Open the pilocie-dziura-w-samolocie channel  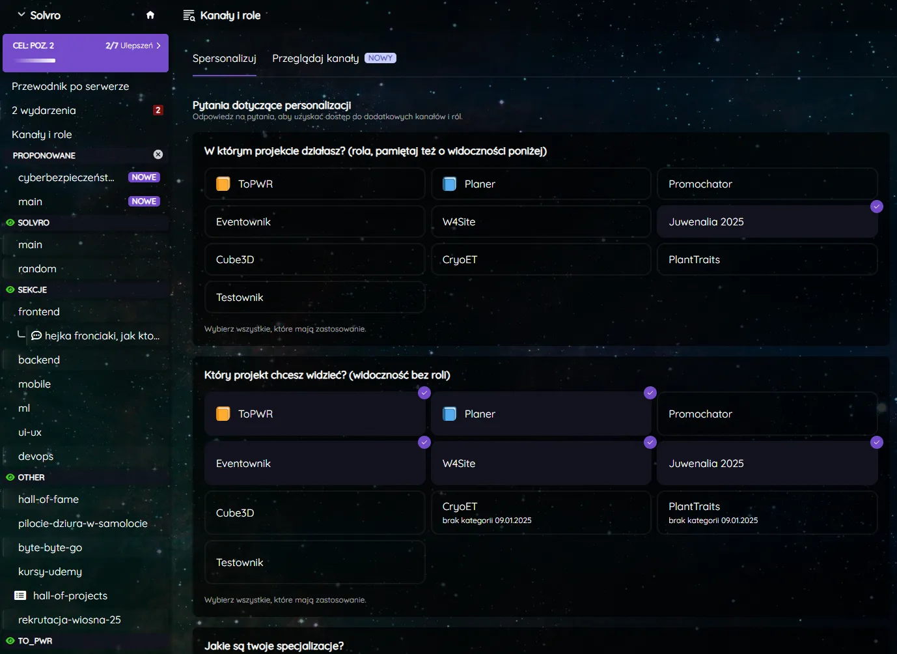pos(83,524)
